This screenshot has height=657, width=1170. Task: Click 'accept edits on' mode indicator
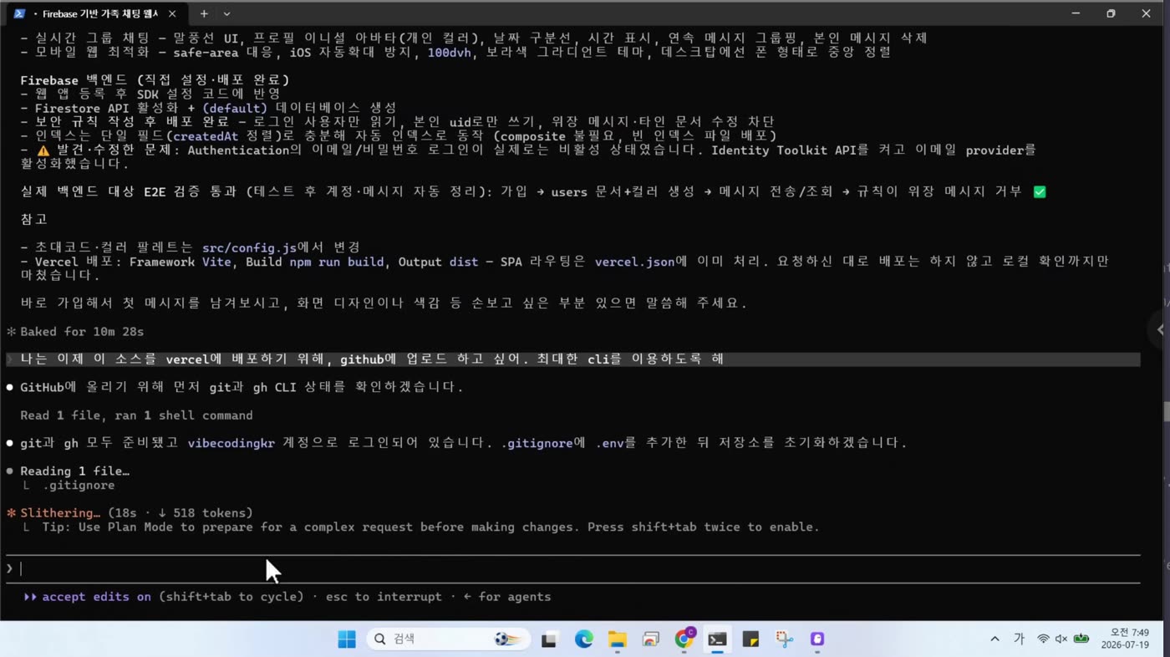point(96,597)
